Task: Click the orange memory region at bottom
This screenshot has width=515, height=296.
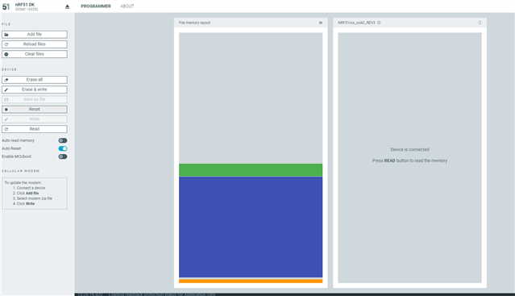Action: point(251,281)
